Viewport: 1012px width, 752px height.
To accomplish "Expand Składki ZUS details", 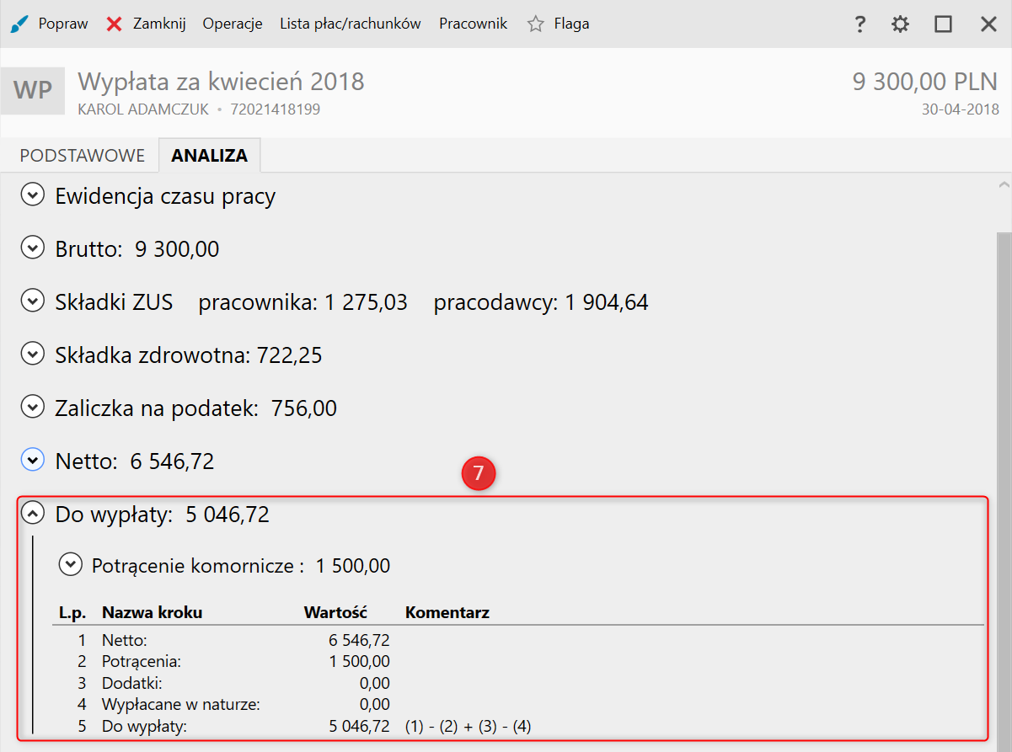I will pos(32,302).
